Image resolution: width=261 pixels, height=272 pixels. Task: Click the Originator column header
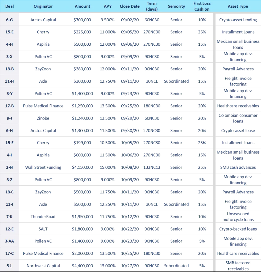pyautogui.click(x=43, y=6)
